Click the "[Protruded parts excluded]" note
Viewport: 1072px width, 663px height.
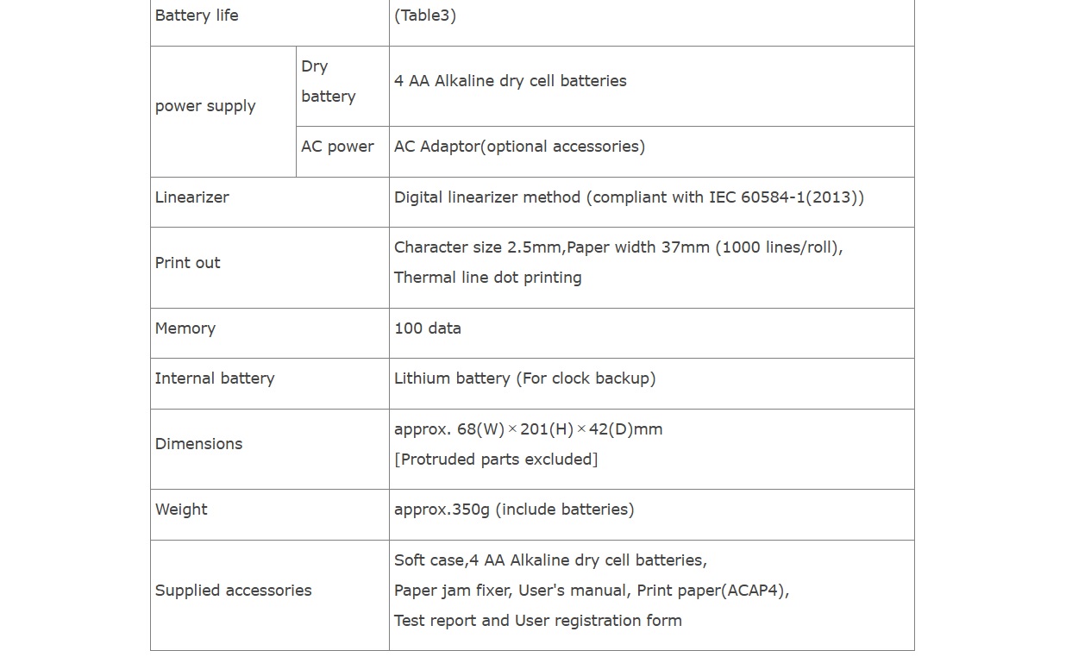[x=496, y=460]
